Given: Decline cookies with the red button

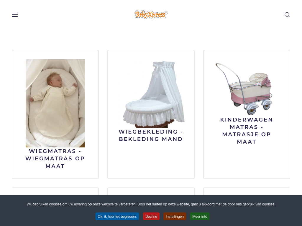Looking at the screenshot, I should coord(151,216).
